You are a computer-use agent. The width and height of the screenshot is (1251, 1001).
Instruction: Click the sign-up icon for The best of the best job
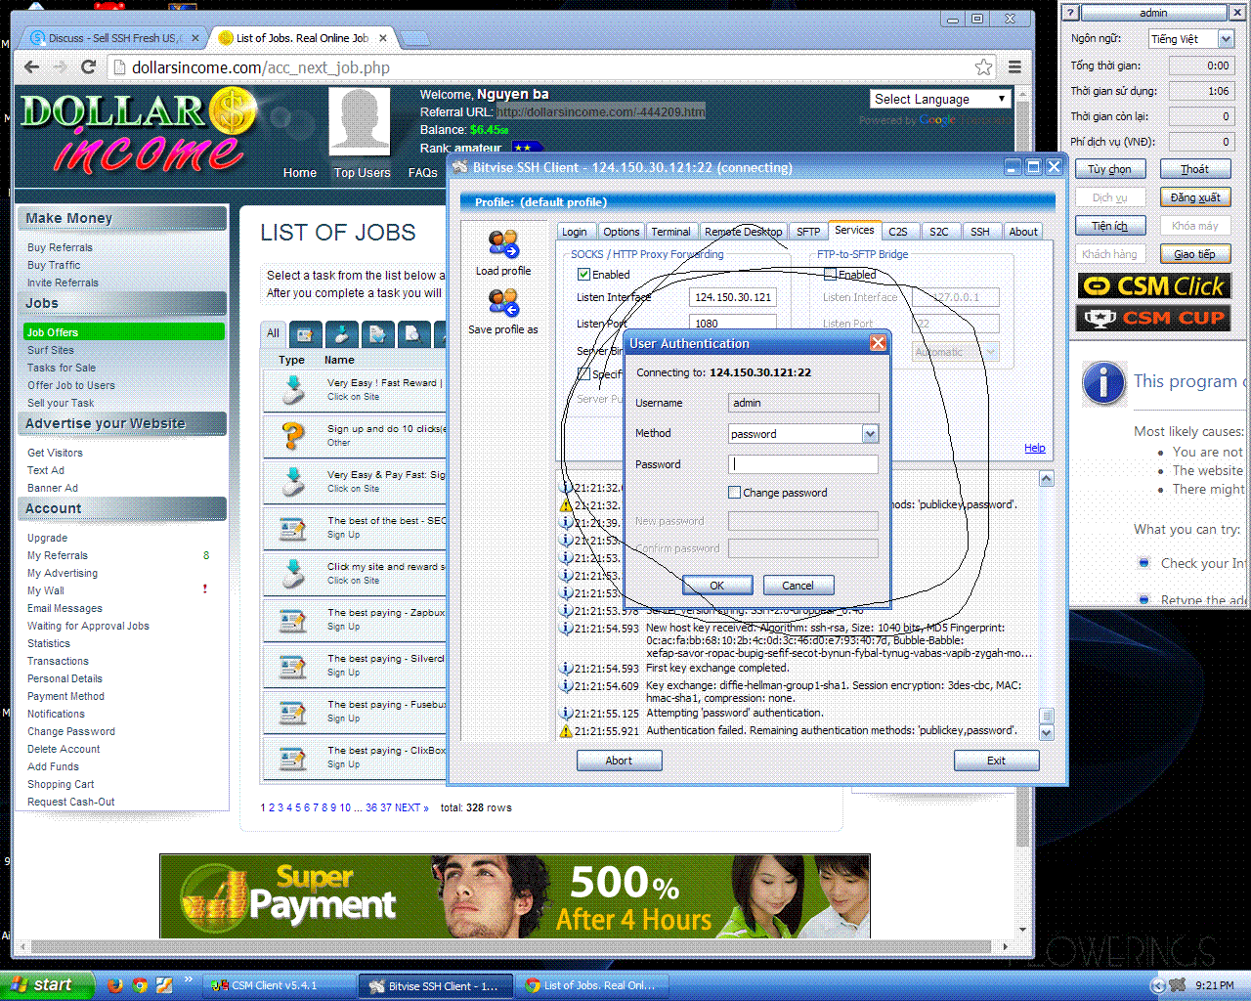click(293, 528)
